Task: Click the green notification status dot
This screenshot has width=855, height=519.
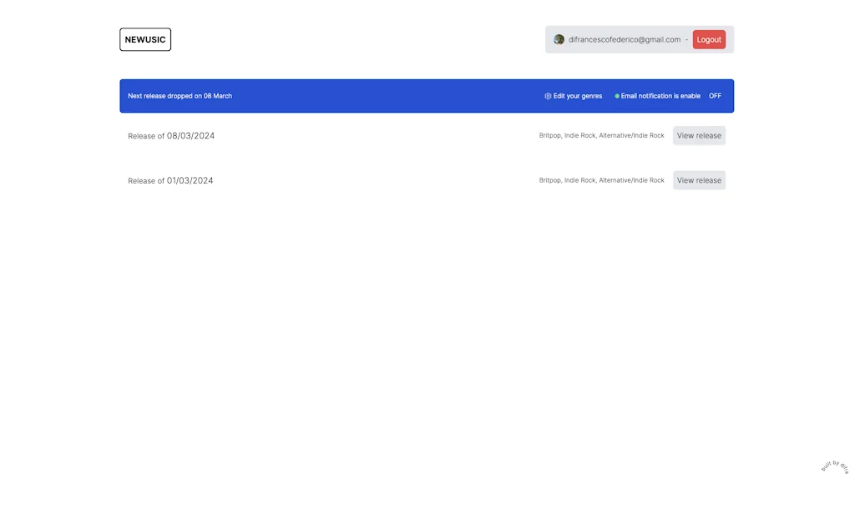Action: 616,96
